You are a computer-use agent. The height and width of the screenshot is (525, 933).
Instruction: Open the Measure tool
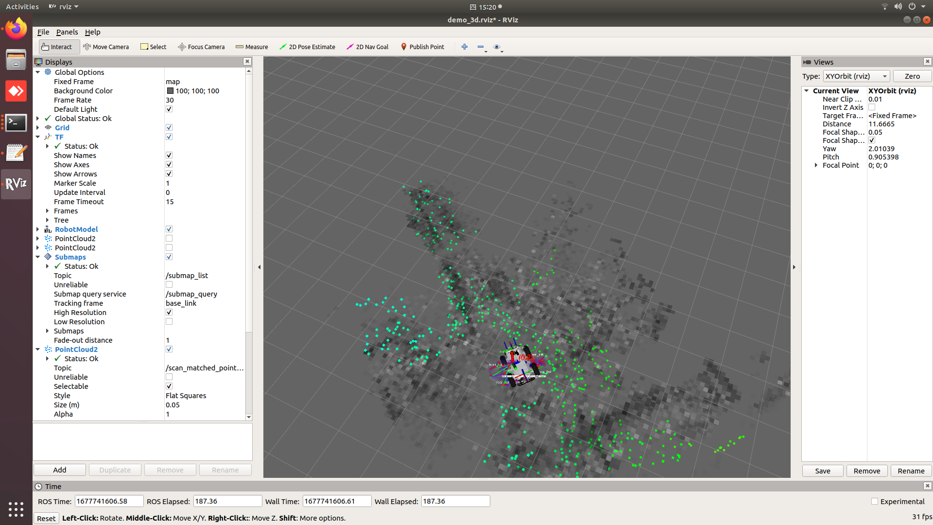click(252, 47)
